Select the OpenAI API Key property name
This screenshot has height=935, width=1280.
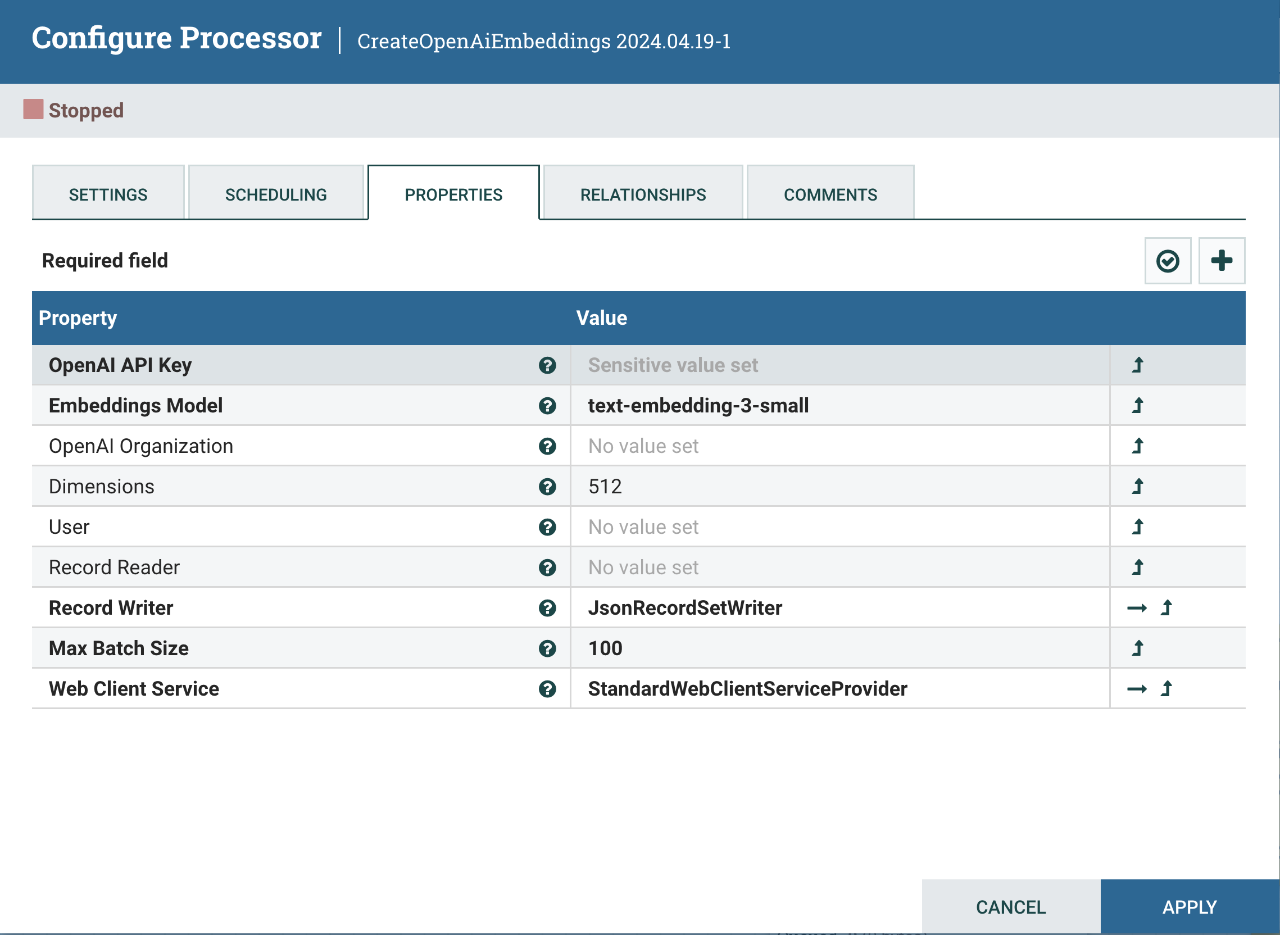coord(120,366)
